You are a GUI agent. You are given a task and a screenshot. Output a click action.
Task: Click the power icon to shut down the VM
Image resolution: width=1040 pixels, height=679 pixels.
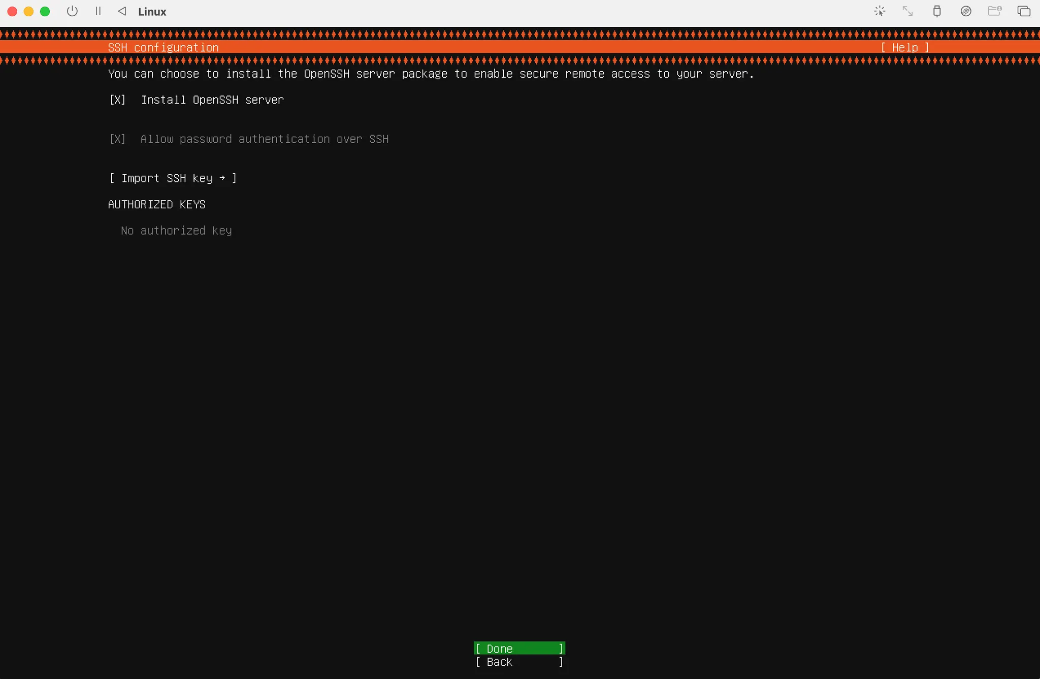tap(72, 11)
